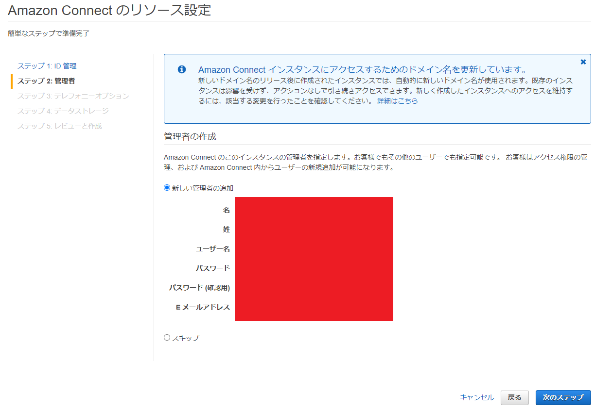Click the パスワード (確認用) label
The image size is (595, 410).
(199, 288)
